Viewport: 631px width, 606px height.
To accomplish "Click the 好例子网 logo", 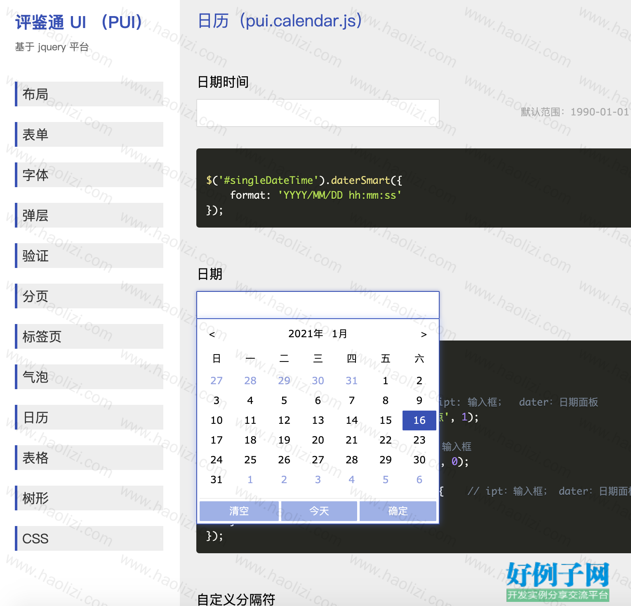I will click(x=558, y=581).
